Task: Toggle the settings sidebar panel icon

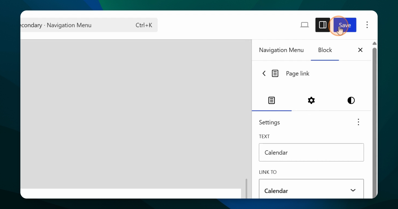Action: 323,25
